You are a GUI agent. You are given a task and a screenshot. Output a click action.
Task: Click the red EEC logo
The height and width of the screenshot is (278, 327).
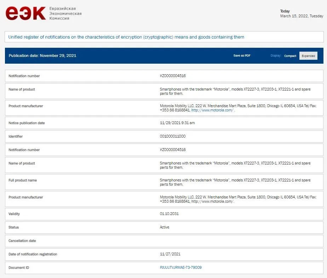[25, 13]
